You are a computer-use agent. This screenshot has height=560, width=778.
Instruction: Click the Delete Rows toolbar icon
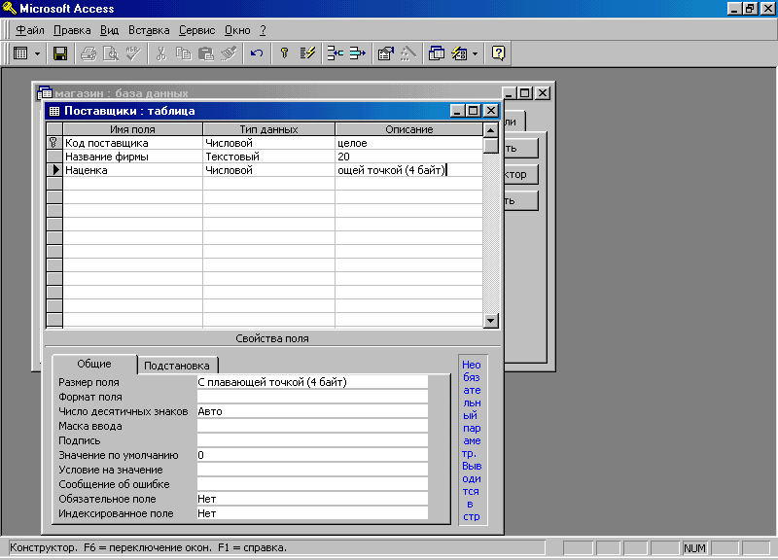click(x=357, y=53)
